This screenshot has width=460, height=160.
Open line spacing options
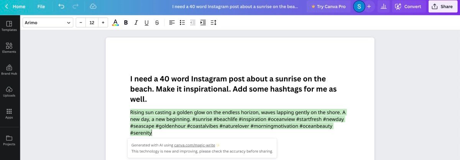click(x=214, y=23)
